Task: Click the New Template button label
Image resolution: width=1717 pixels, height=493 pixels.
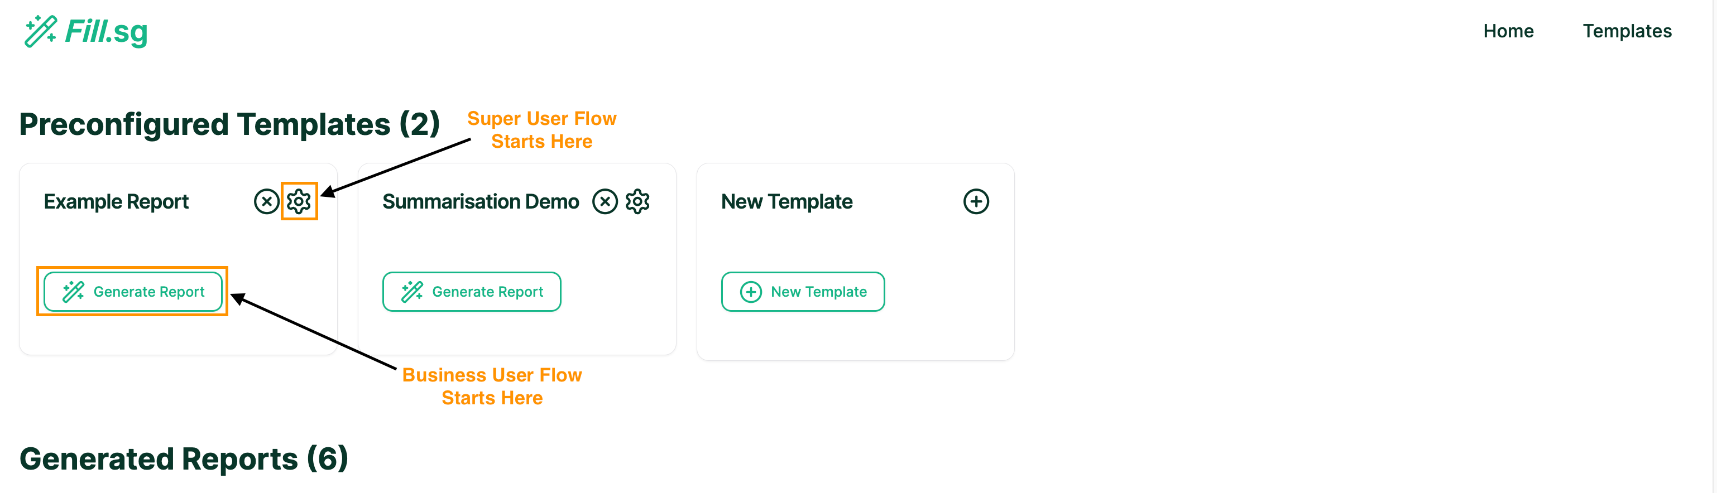Action: point(818,292)
